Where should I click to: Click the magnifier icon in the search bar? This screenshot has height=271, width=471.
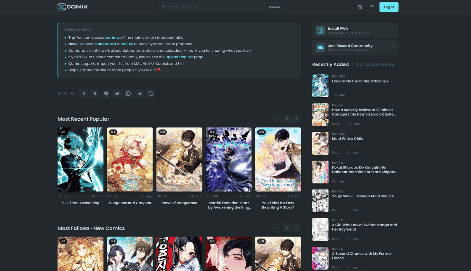pos(163,7)
